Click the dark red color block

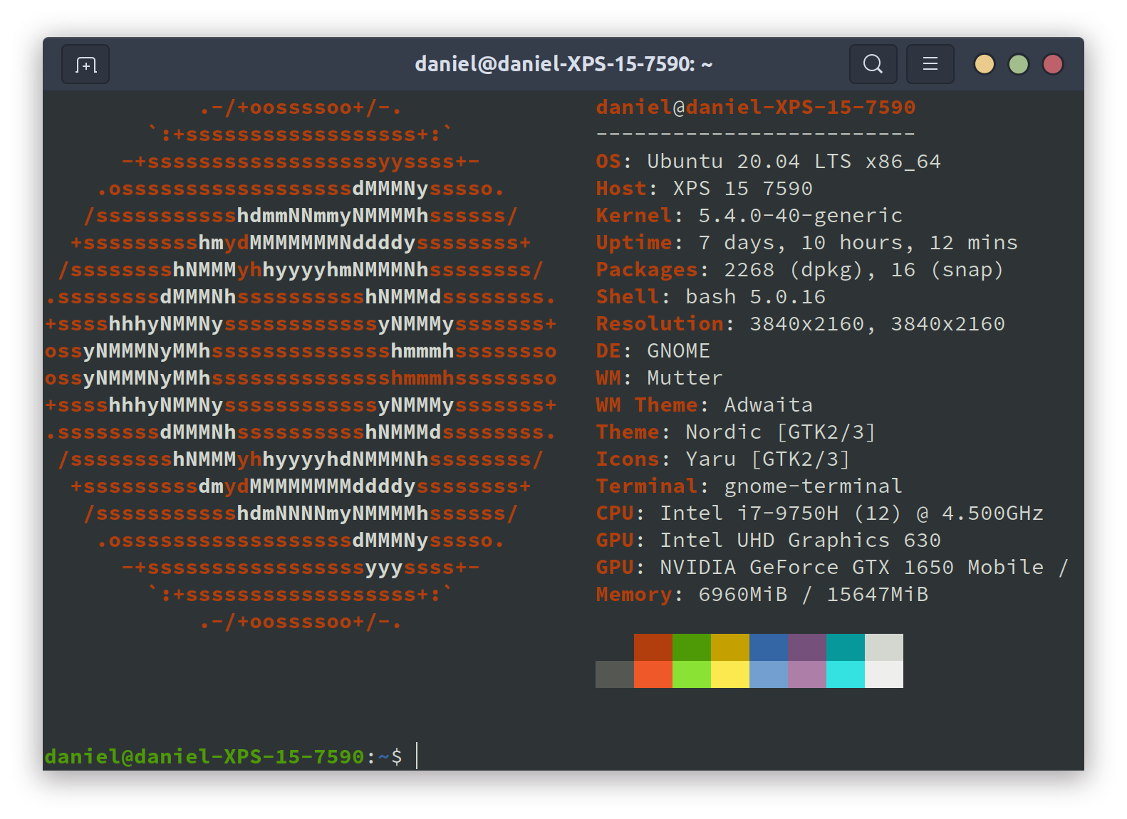click(x=653, y=647)
